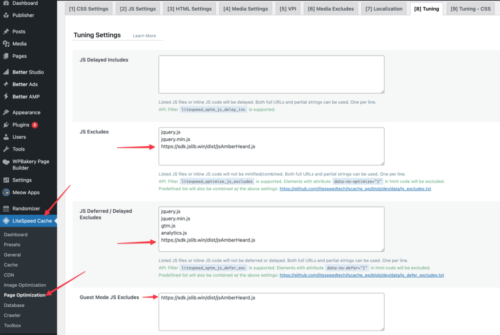
Task: Click the Users person icon
Action: tap(6, 137)
